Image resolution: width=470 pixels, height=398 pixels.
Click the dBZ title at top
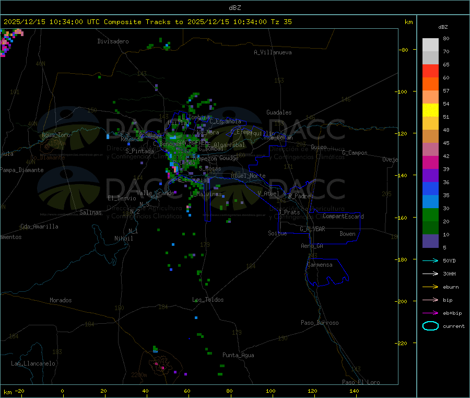tap(234, 8)
